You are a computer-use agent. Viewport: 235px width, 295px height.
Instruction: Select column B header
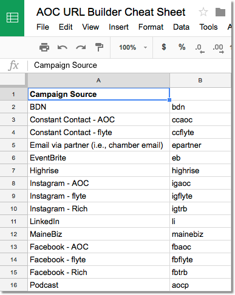[200, 81]
